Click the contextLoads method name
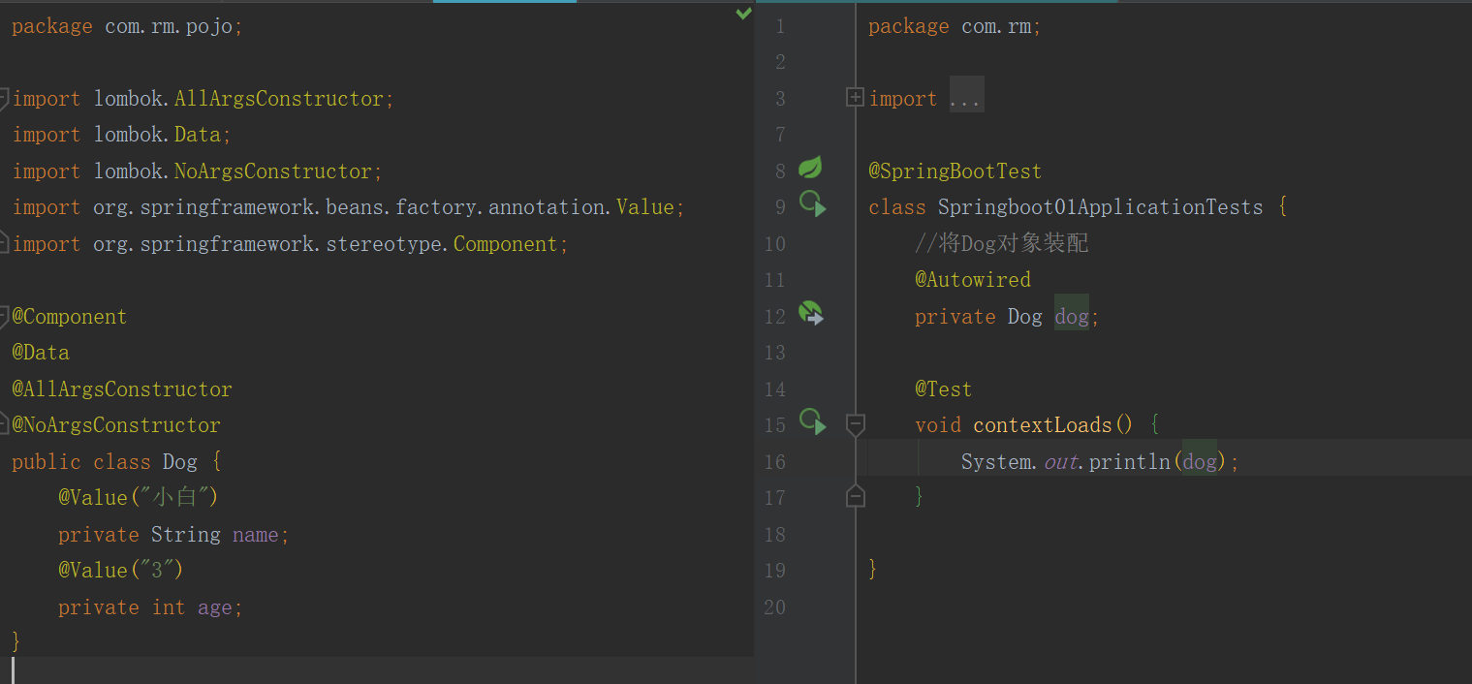The height and width of the screenshot is (684, 1472). point(1042,425)
